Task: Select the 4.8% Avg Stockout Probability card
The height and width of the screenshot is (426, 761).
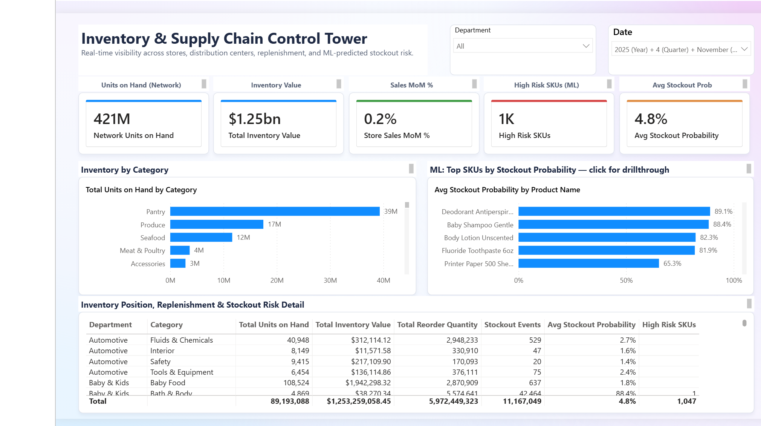Action: click(685, 124)
